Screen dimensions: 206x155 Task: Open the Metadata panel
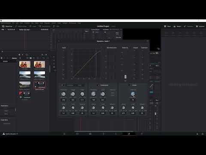point(188,26)
